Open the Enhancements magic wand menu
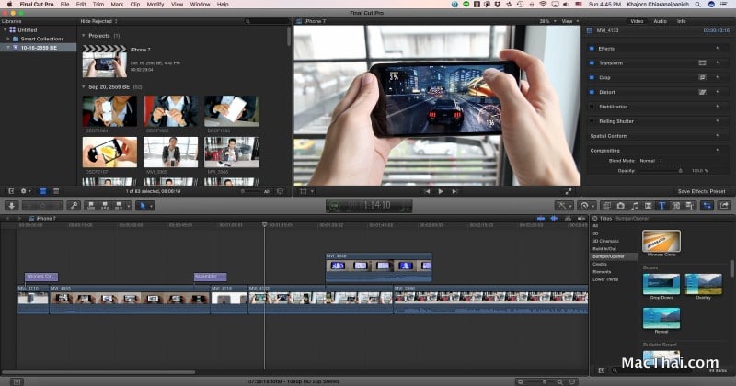This screenshot has height=386, width=736. [x=562, y=206]
